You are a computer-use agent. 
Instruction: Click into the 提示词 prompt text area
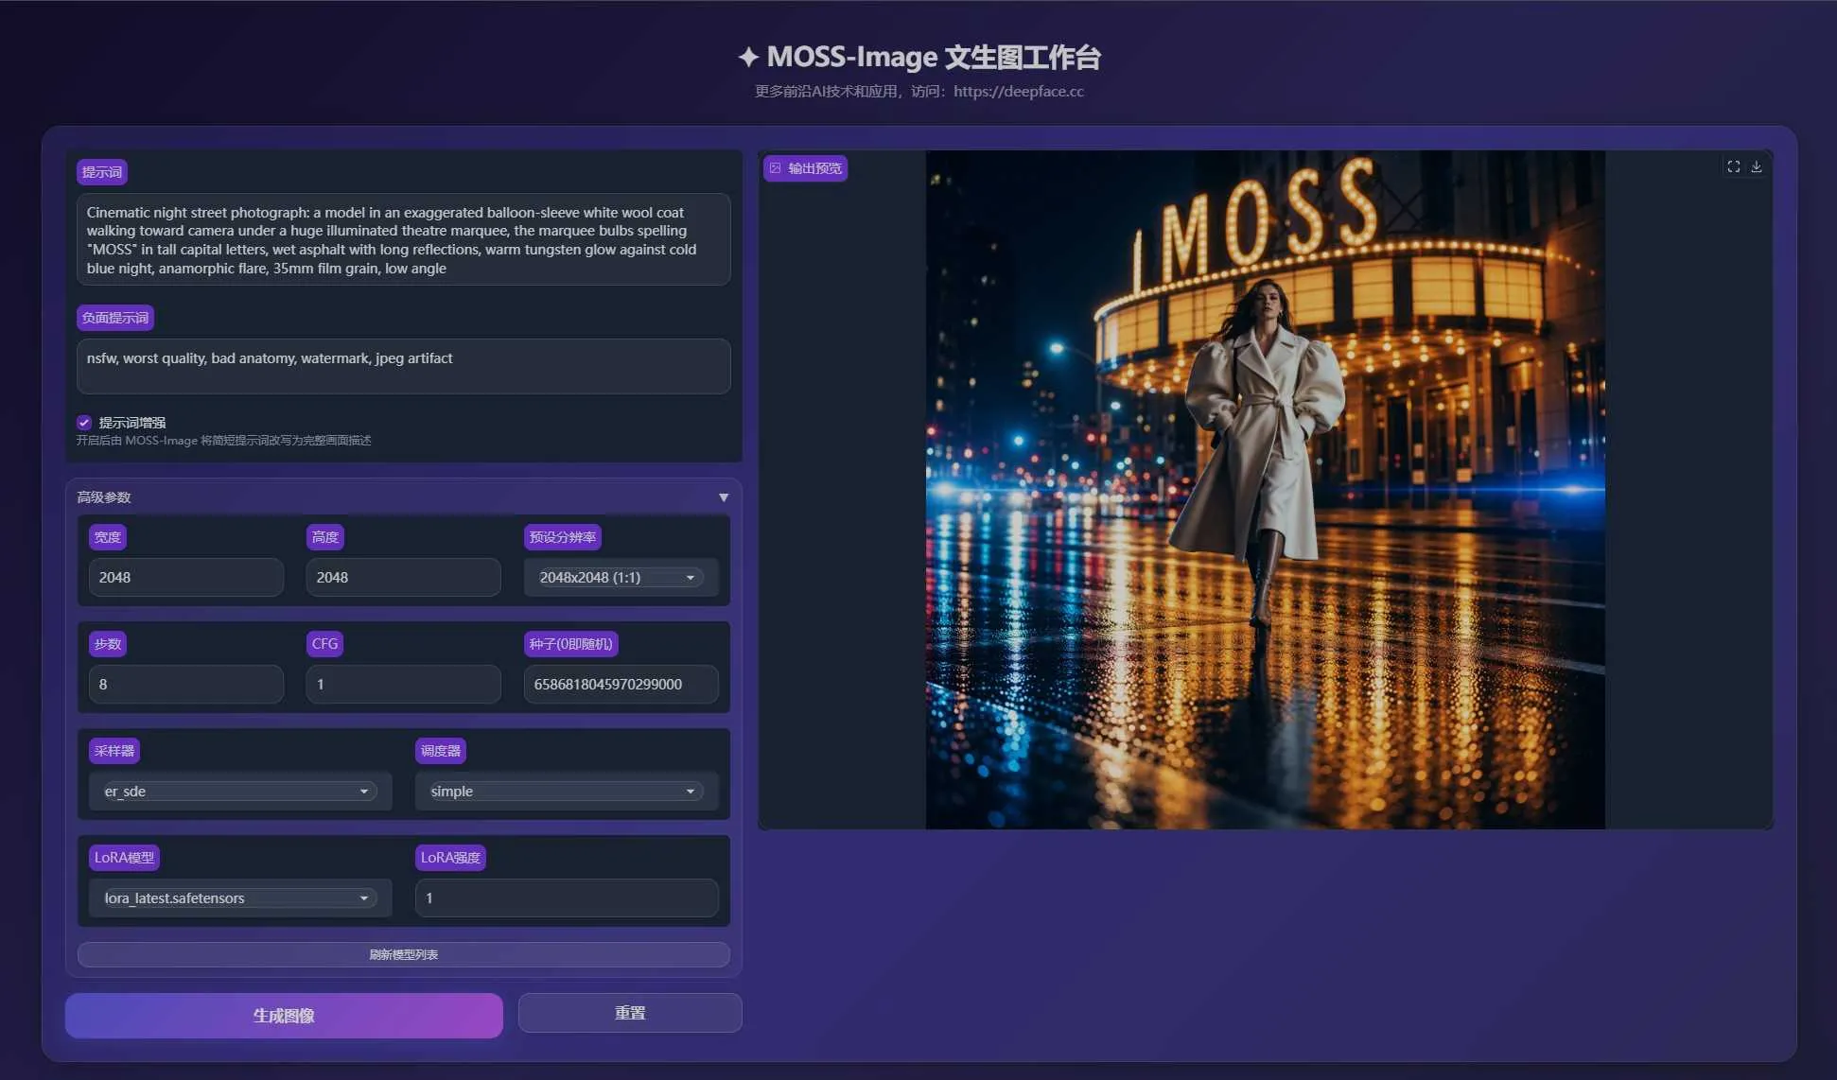point(404,239)
